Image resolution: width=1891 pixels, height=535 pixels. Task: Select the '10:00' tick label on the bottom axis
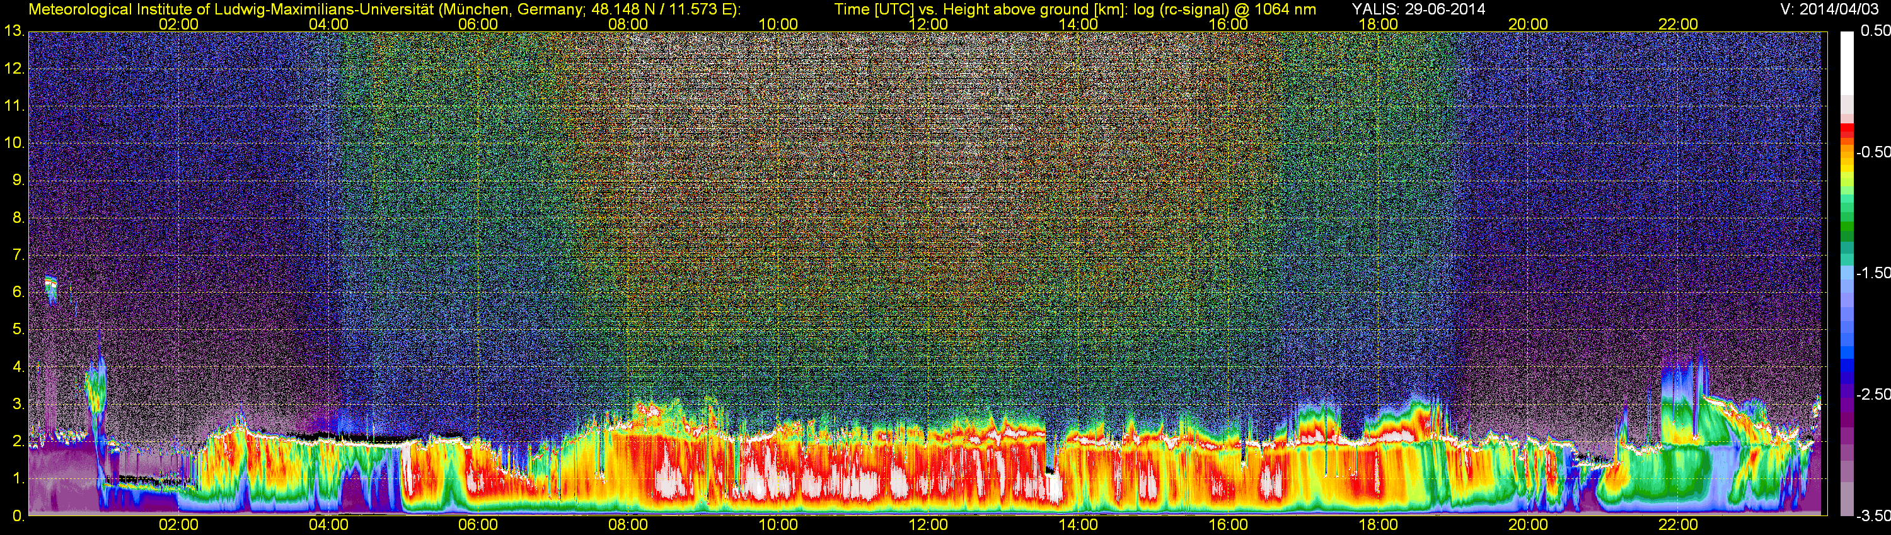pyautogui.click(x=778, y=525)
